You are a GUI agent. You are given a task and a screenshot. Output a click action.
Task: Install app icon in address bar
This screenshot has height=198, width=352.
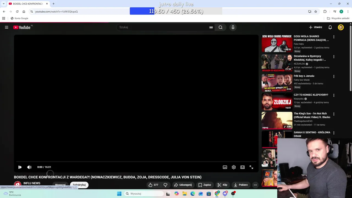pos(310,12)
